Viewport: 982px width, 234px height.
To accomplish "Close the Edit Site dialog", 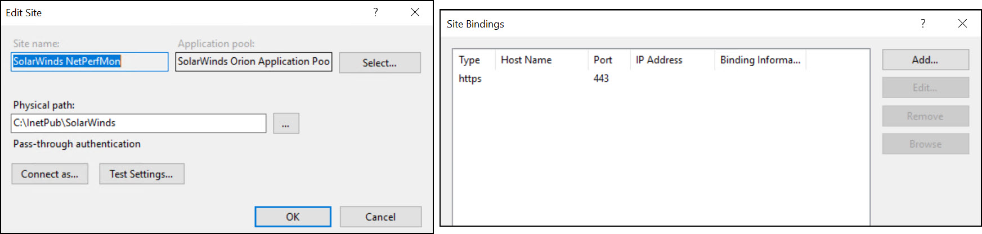I will click(415, 12).
